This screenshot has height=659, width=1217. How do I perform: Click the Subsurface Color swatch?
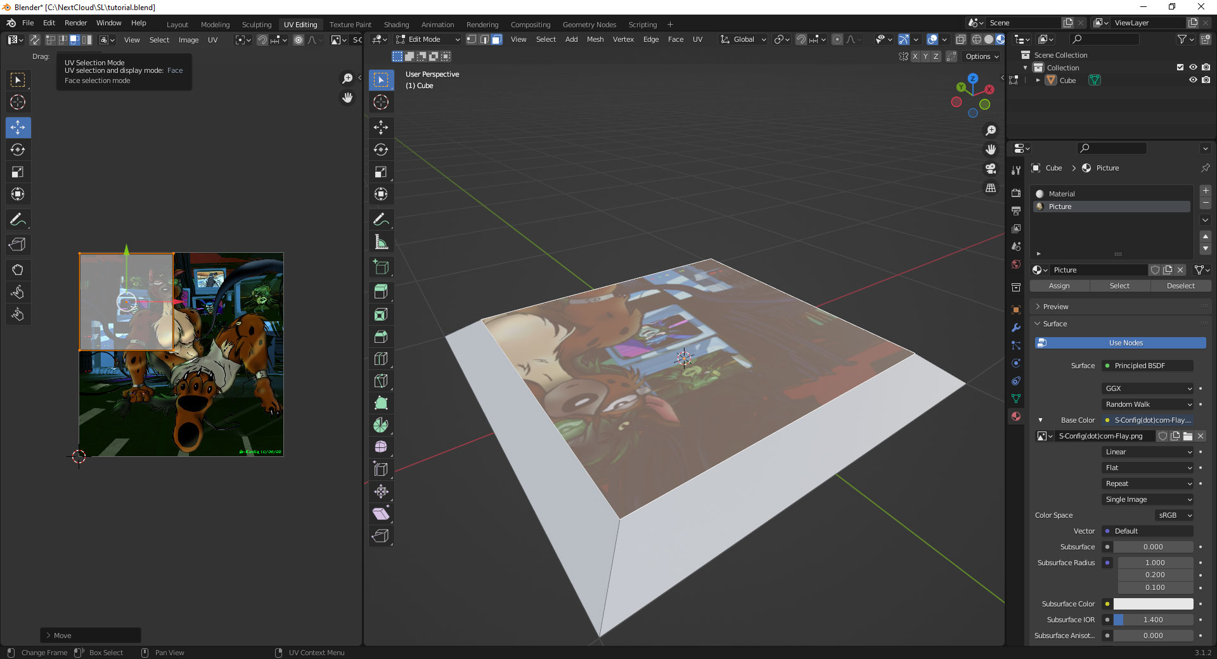[x=1153, y=604]
